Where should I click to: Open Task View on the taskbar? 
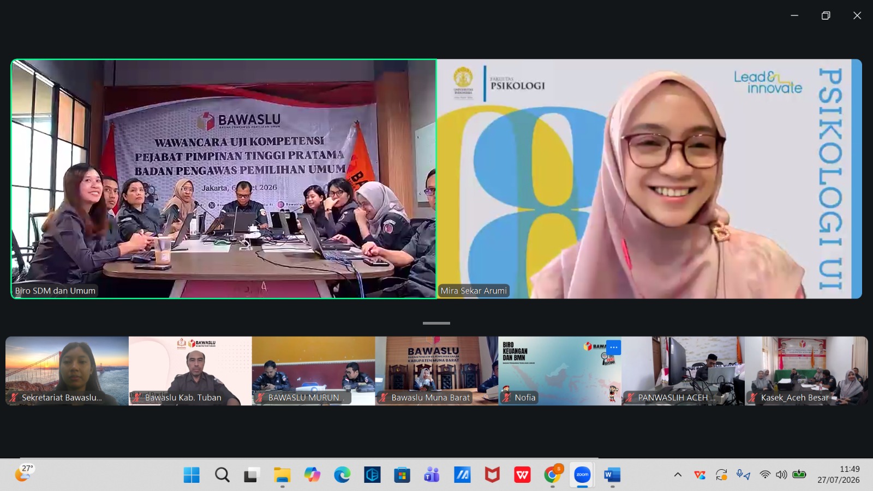(x=251, y=475)
